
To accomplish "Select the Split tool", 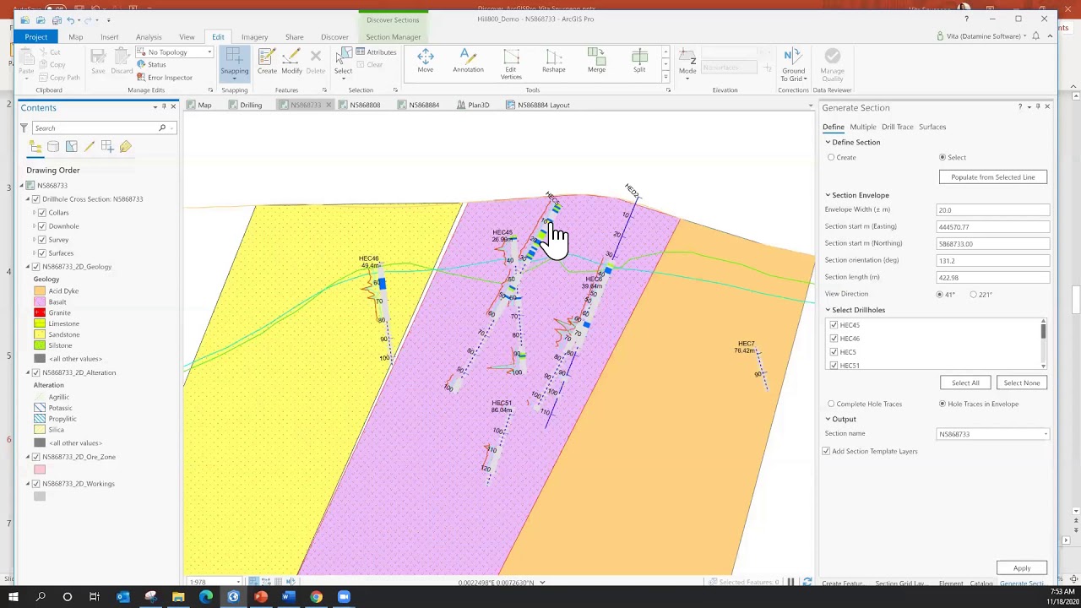I will 639,61.
